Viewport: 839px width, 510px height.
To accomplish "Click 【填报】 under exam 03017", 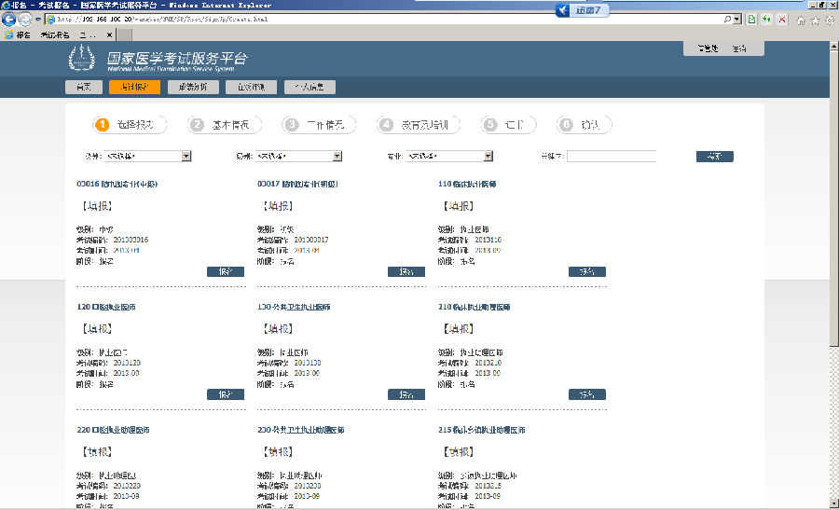I will click(x=278, y=206).
